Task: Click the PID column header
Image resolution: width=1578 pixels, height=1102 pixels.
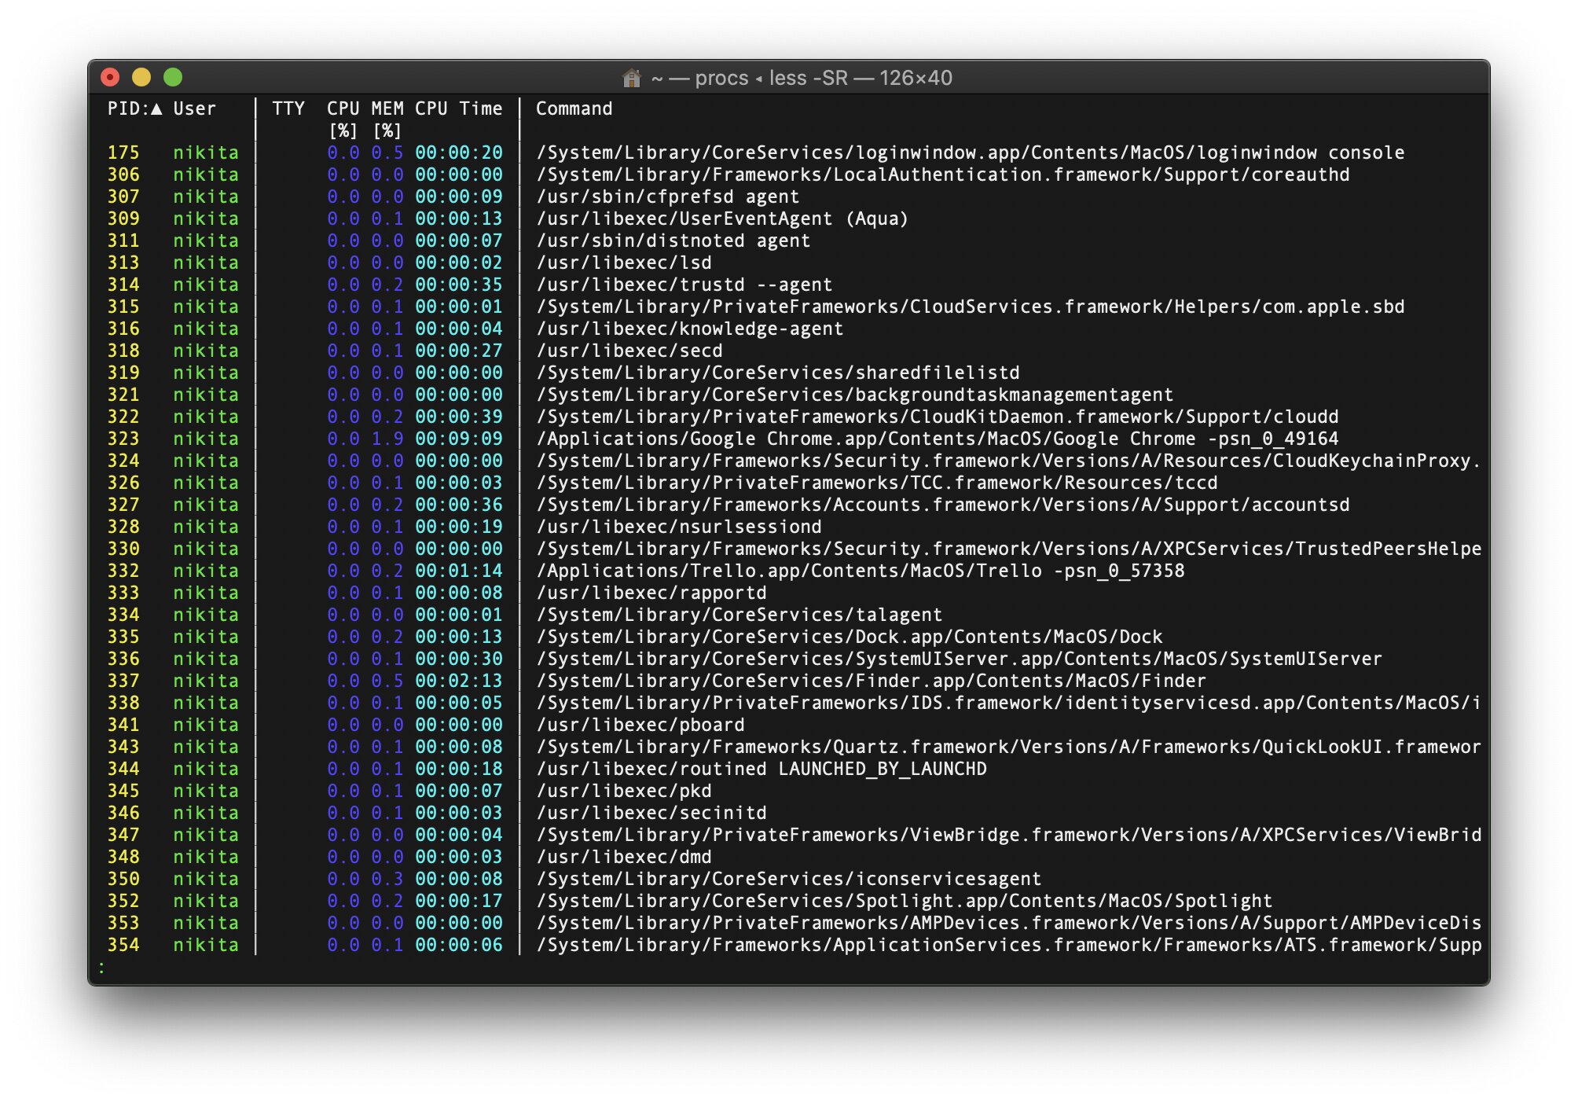Action: 123,108
